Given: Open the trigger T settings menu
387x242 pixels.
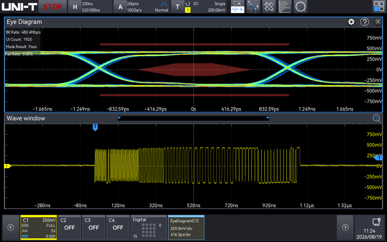Looking at the screenshot, I should [177, 7].
